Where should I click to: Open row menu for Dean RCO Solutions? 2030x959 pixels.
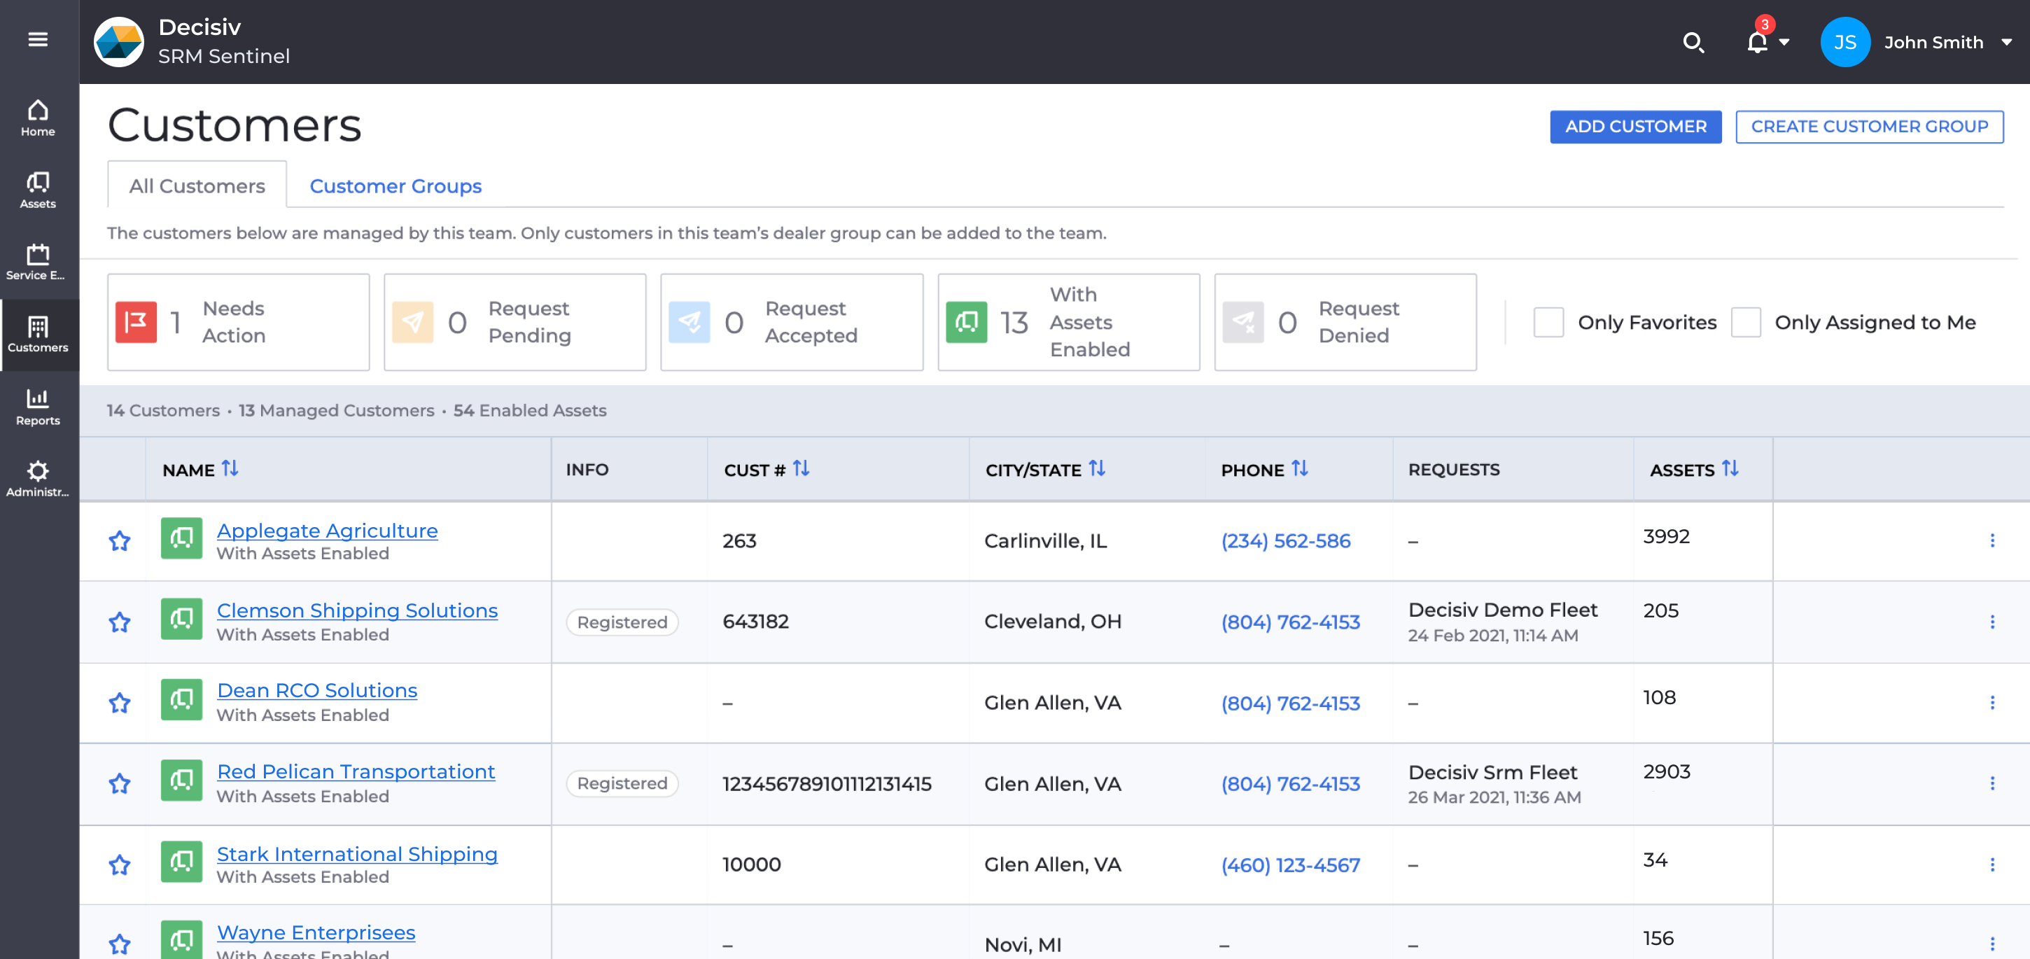1992,702
